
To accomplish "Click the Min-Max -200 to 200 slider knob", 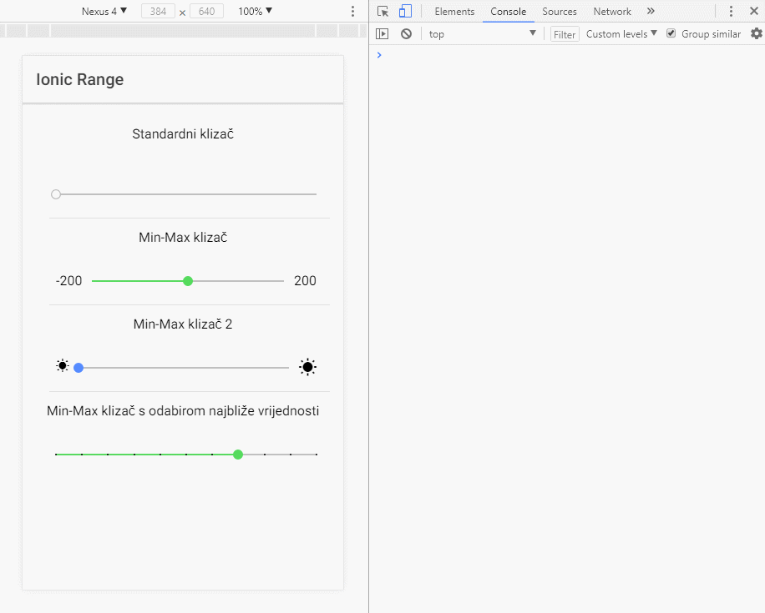I will pos(188,281).
